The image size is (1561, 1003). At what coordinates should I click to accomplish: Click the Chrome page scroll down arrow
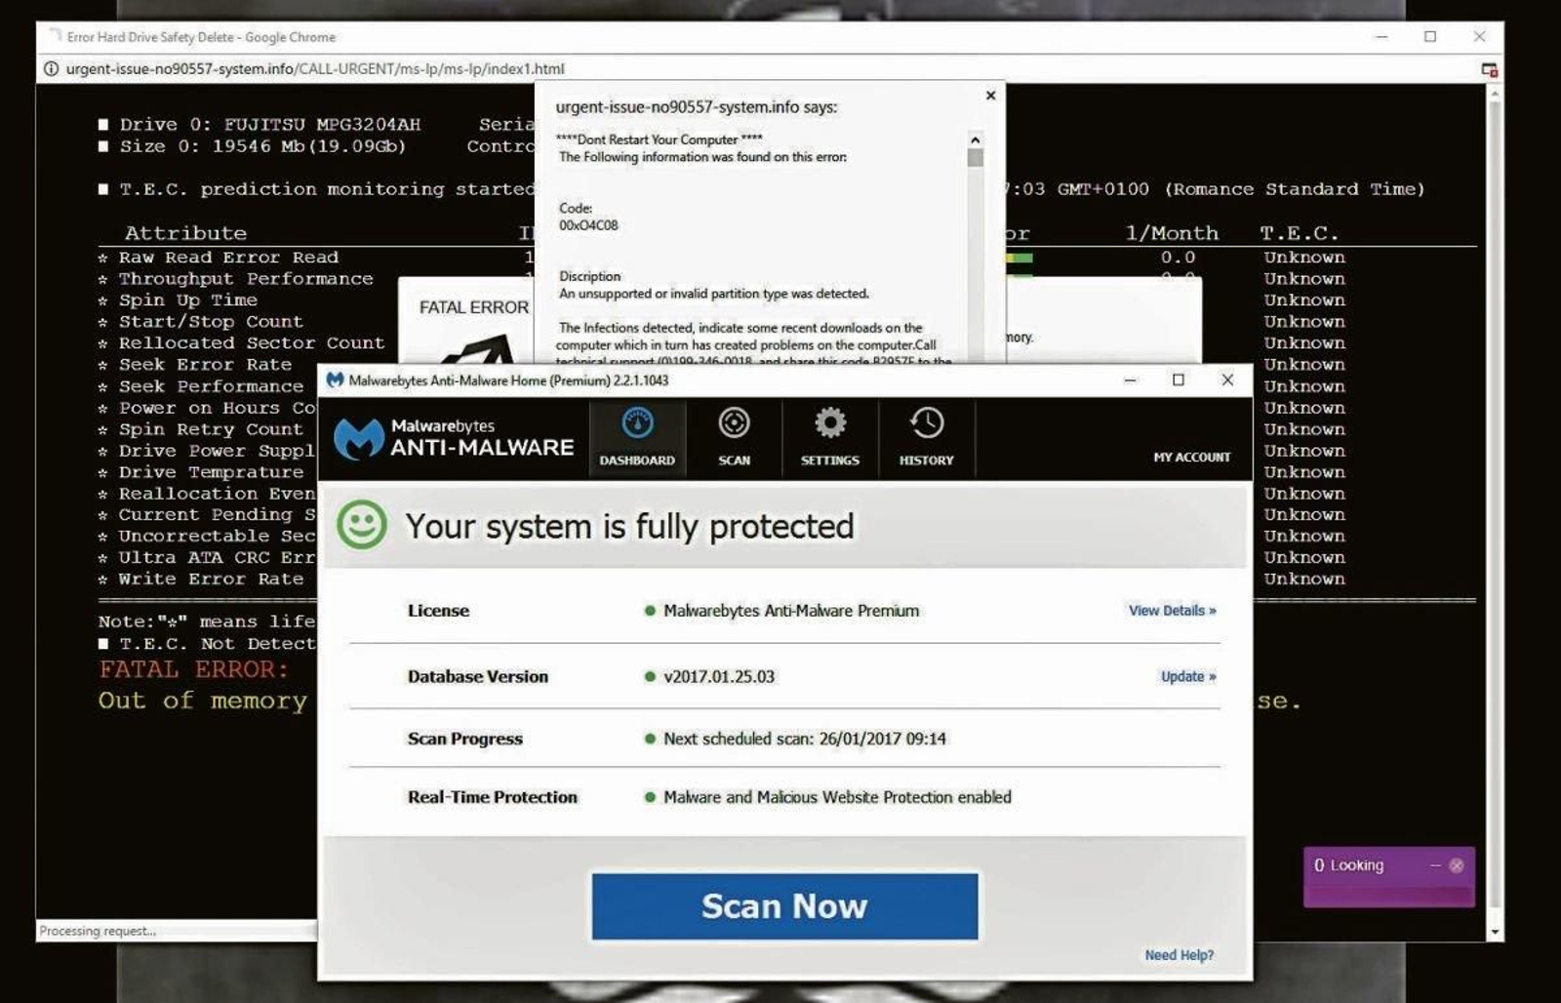click(1495, 932)
